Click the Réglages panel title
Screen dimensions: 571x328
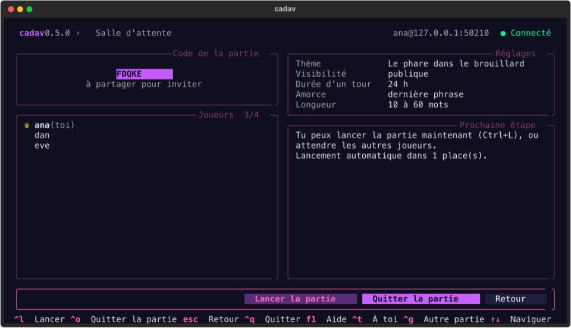click(515, 53)
